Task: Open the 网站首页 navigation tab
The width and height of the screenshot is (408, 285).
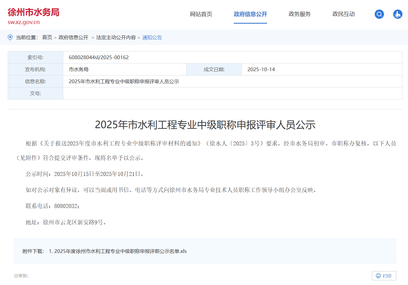Action: point(201,14)
